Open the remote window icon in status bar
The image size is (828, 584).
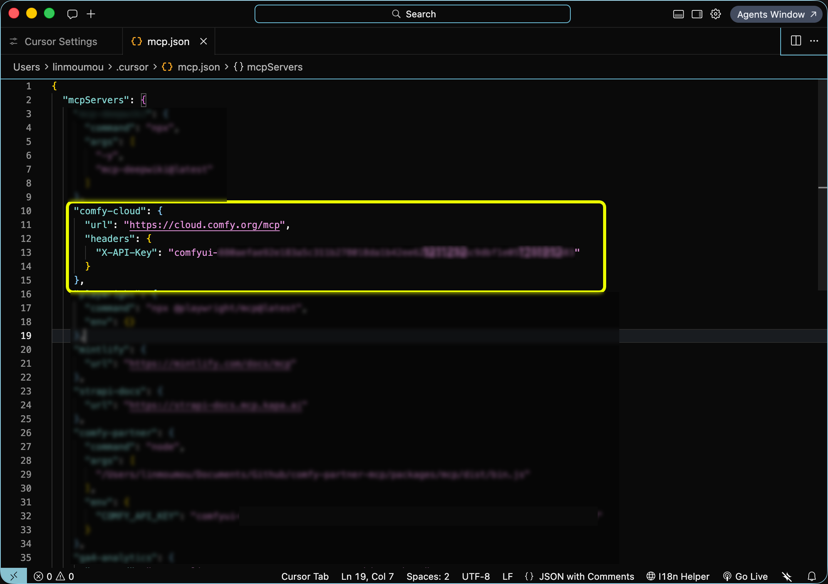click(x=14, y=576)
